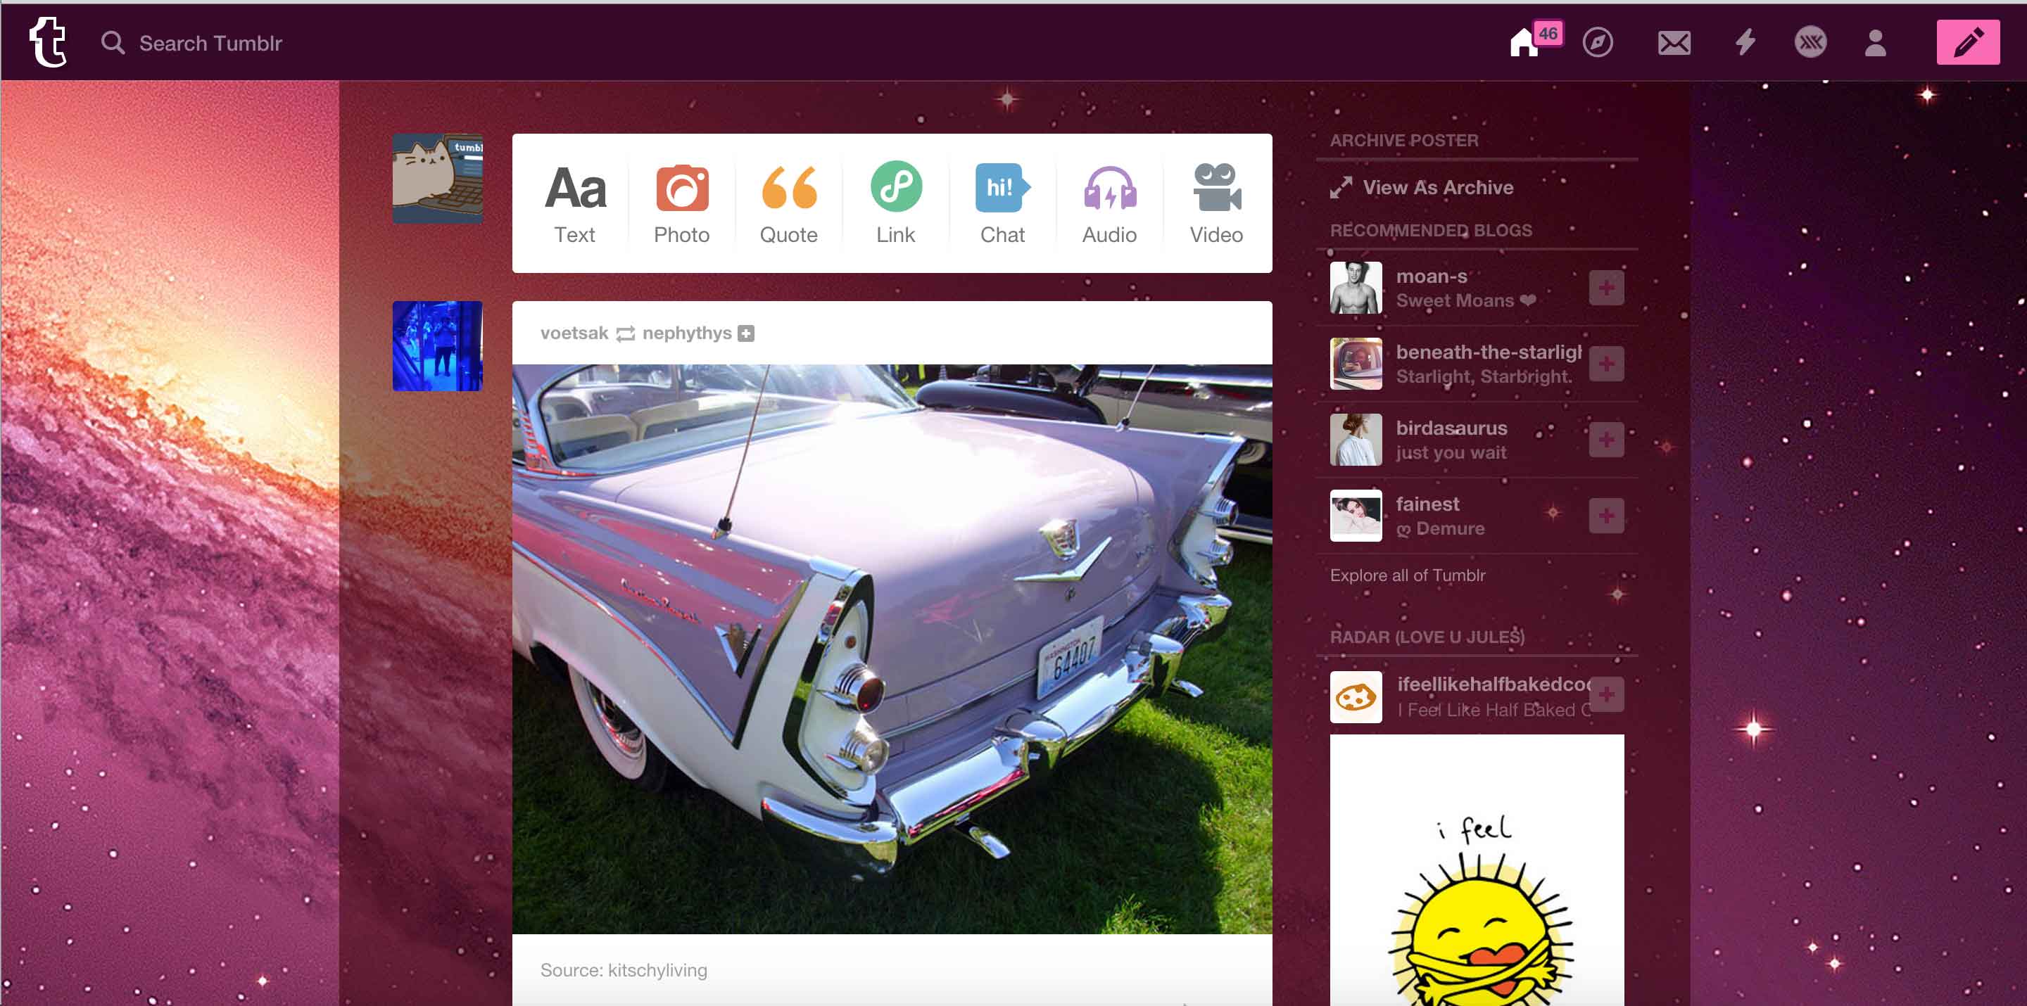Open the Explore all of Tumblr link
The width and height of the screenshot is (2027, 1006).
1407,575
